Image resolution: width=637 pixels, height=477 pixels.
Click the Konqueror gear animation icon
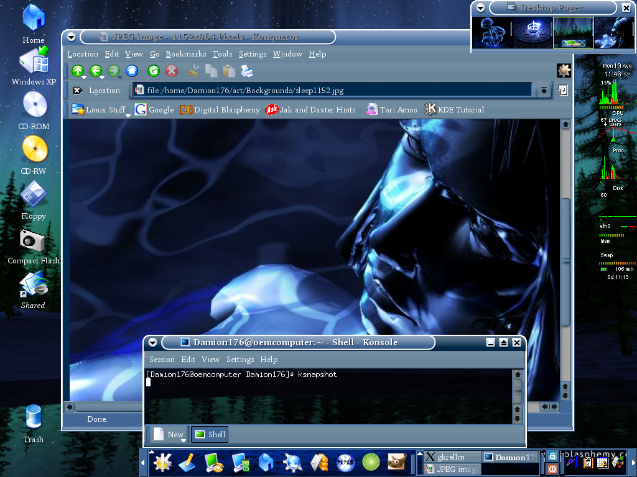[x=564, y=71]
